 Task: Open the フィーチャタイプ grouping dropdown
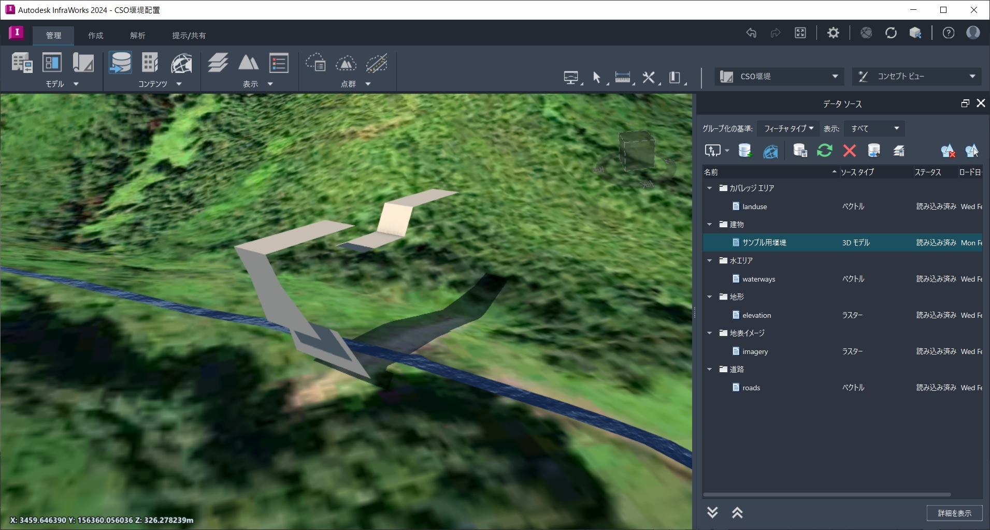(x=787, y=128)
